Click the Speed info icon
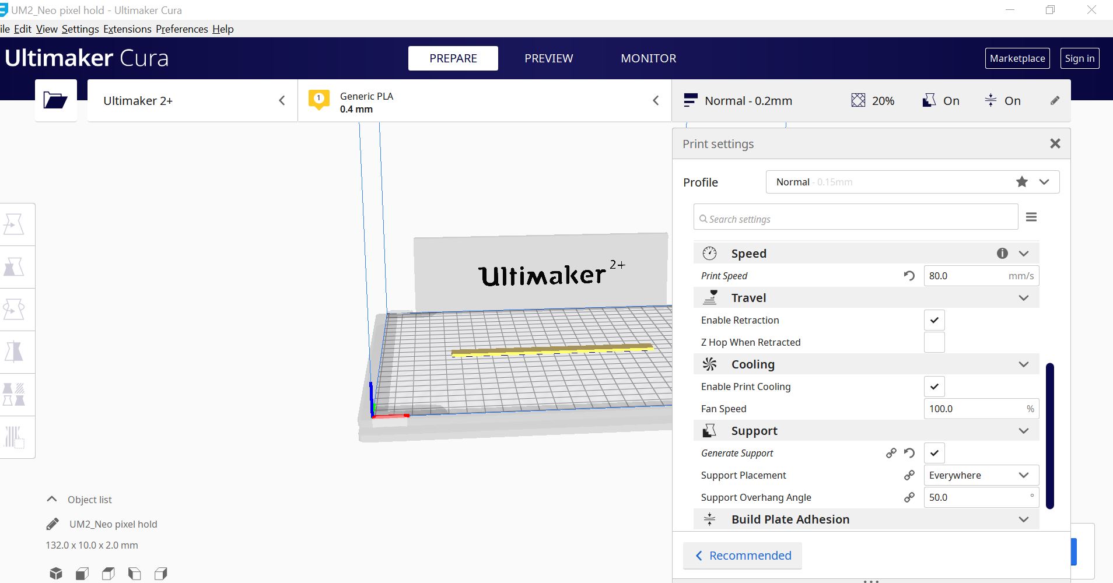The width and height of the screenshot is (1113, 583). pyautogui.click(x=1002, y=253)
